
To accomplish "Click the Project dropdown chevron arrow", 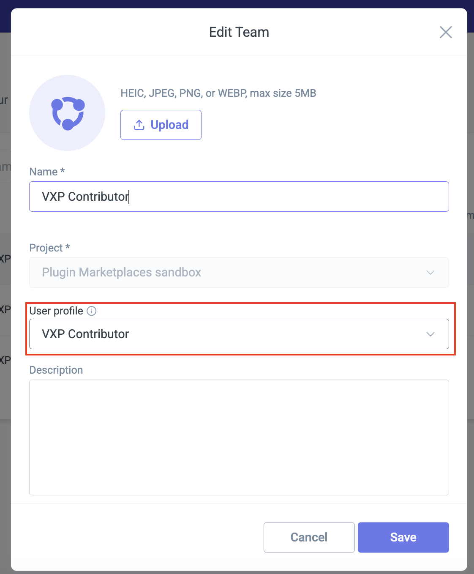I will click(x=430, y=273).
